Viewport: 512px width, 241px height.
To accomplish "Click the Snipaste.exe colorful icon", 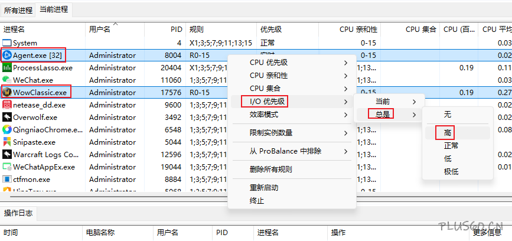I will tap(7, 142).
